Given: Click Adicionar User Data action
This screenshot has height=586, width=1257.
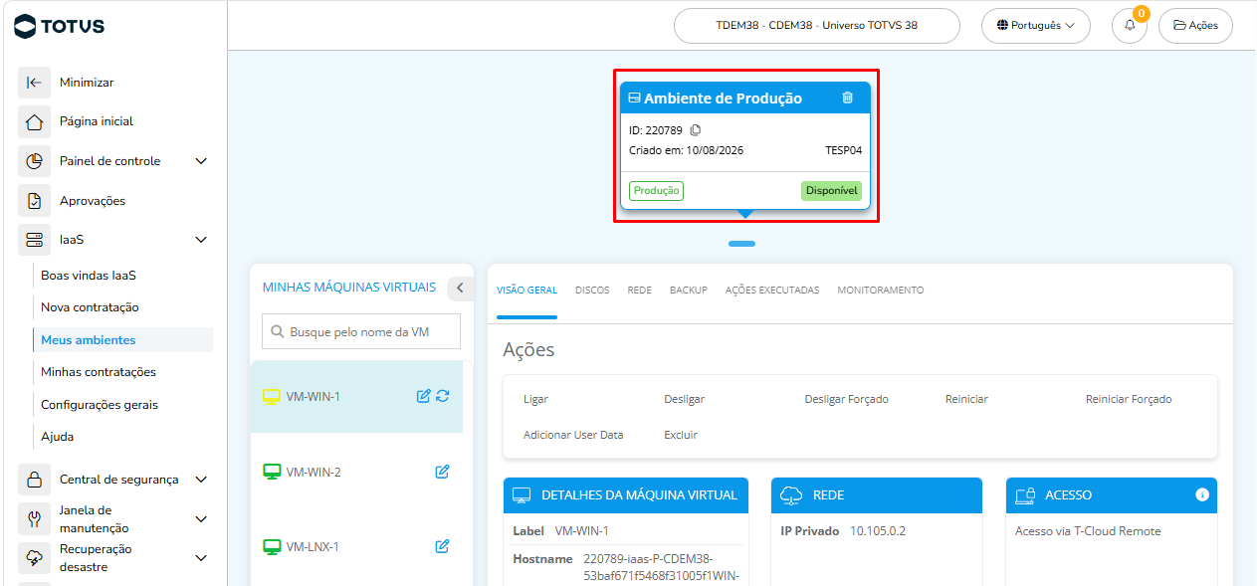Looking at the screenshot, I should point(573,435).
